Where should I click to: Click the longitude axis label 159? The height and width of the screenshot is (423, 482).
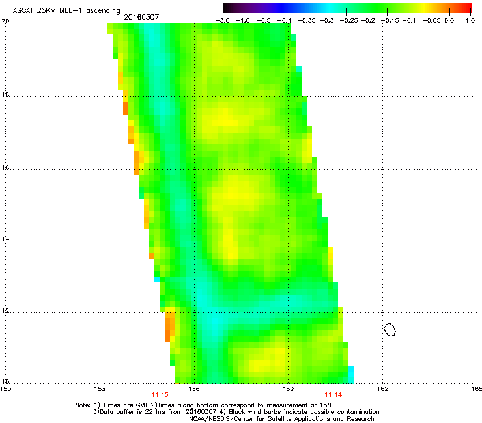(288, 389)
